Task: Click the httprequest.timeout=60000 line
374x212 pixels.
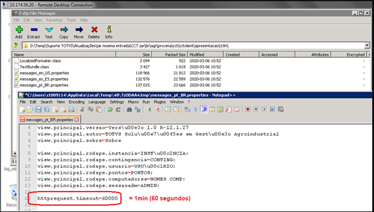Action: (77, 198)
